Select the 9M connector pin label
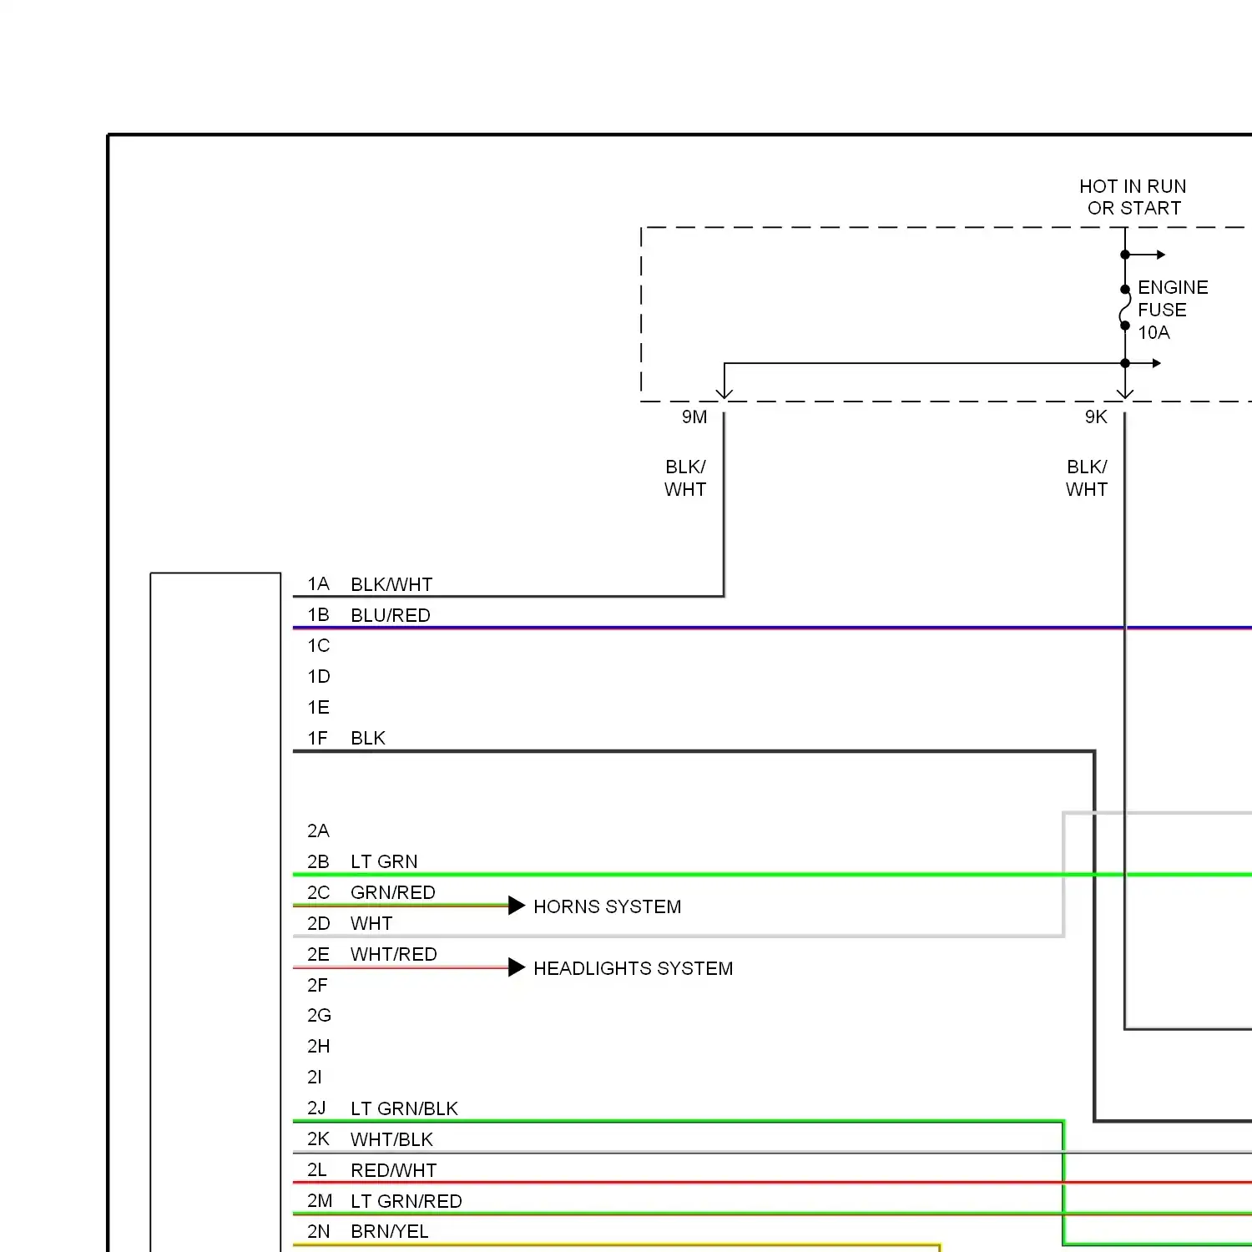Image resolution: width=1252 pixels, height=1252 pixels. point(694,417)
